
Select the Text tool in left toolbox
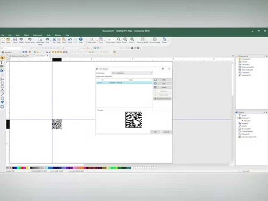pyautogui.click(x=2, y=62)
